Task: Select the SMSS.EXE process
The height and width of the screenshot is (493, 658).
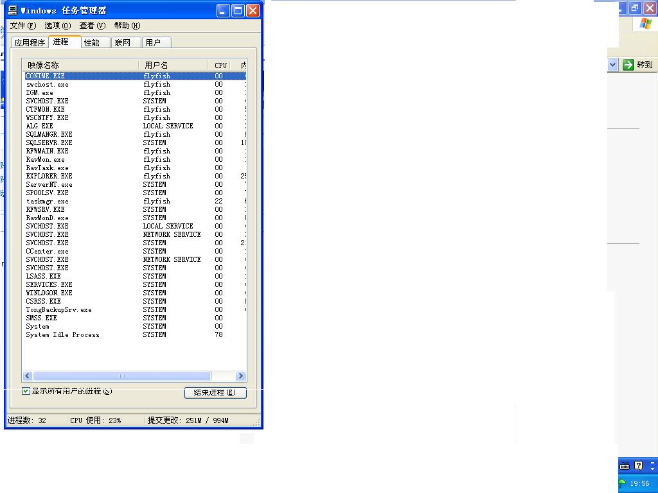Action: tap(41, 318)
